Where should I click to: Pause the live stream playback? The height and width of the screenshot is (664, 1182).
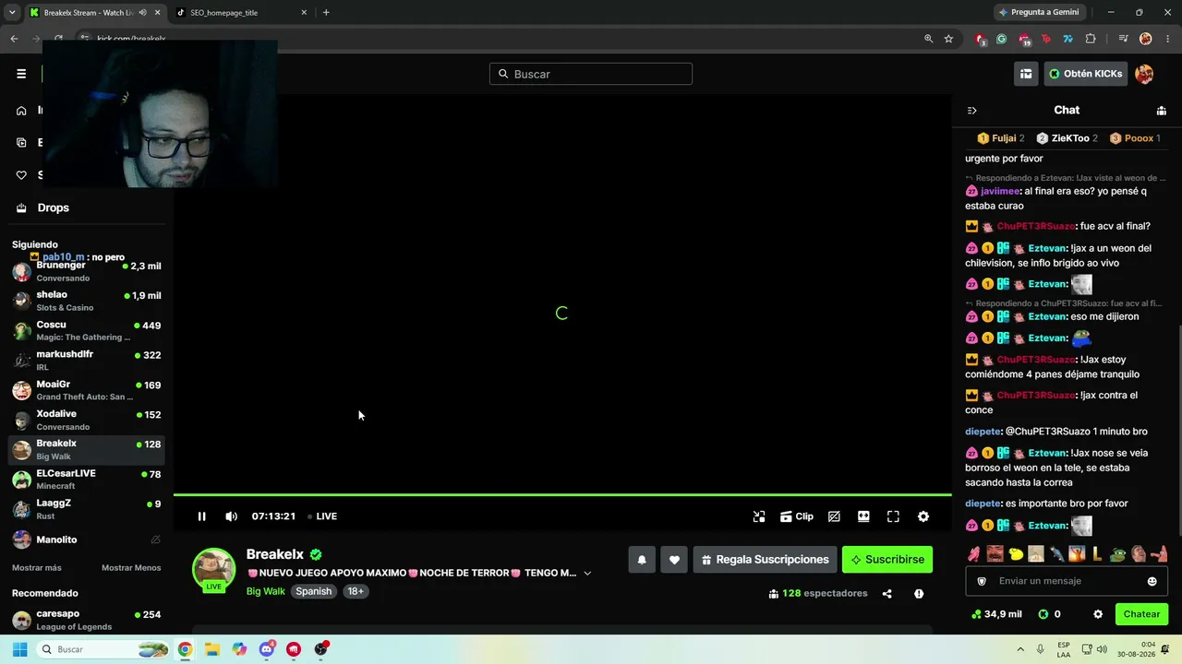[201, 516]
